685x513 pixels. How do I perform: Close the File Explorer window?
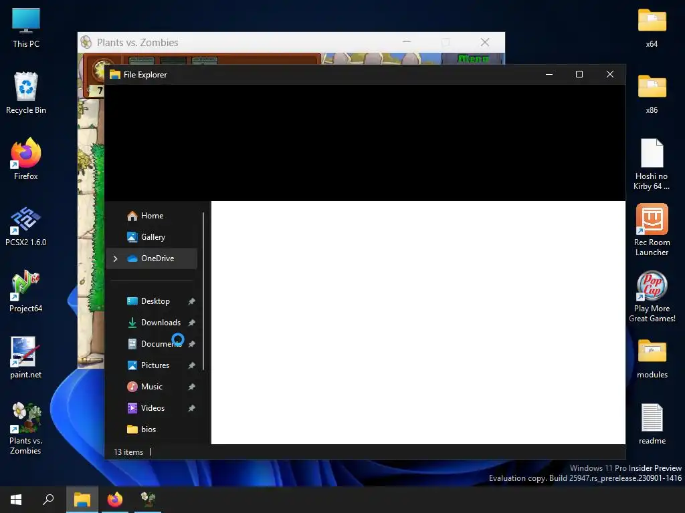tap(610, 75)
